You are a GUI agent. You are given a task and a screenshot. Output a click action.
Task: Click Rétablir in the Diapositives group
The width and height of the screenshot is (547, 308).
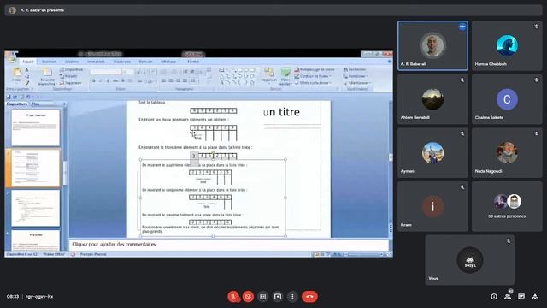click(x=68, y=76)
